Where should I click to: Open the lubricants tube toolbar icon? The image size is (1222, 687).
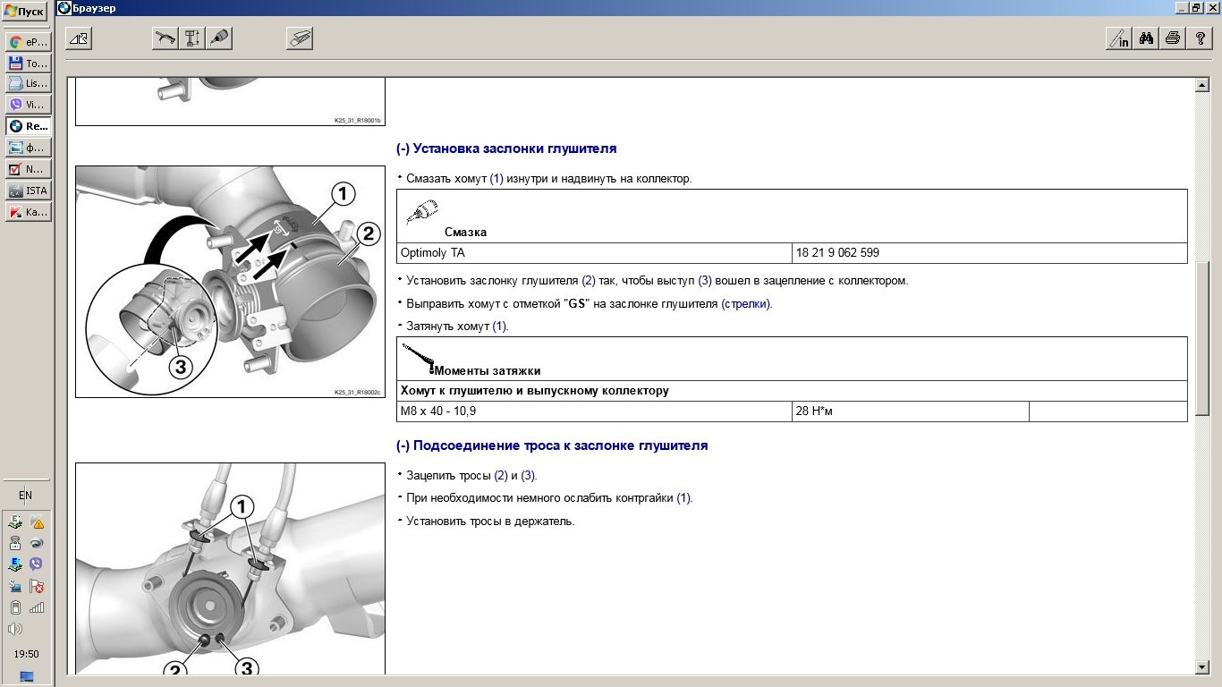(219, 38)
